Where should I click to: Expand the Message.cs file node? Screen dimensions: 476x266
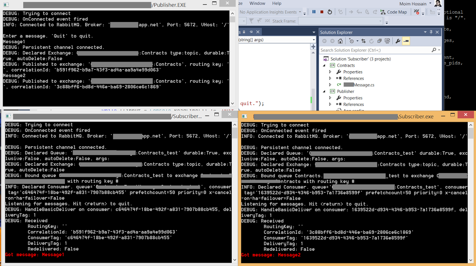click(330, 85)
